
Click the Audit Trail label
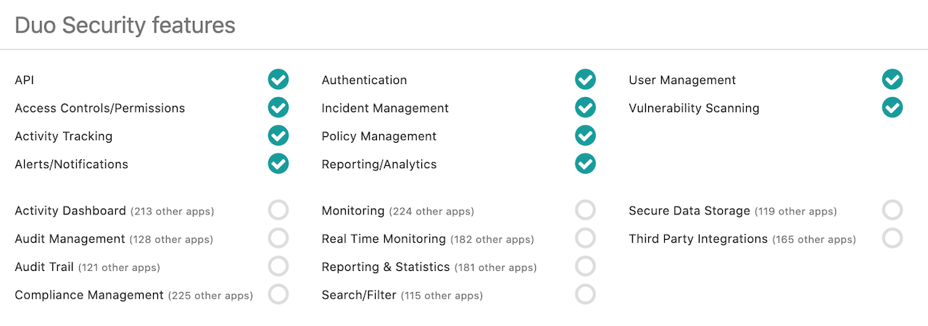[x=43, y=267]
